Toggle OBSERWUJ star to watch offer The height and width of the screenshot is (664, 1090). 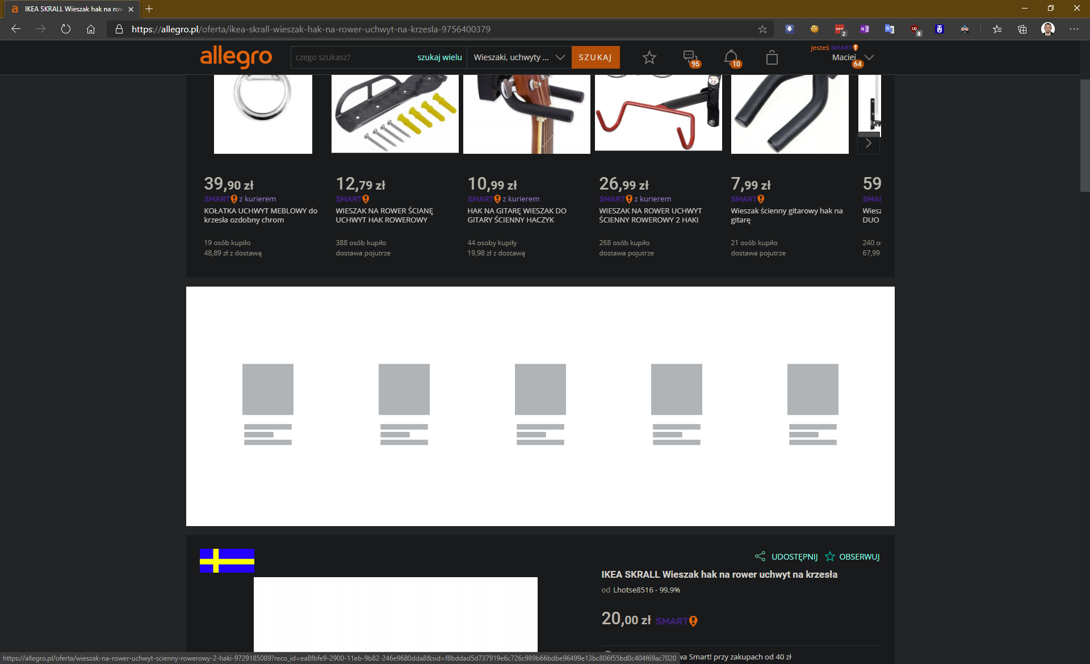[x=830, y=556]
